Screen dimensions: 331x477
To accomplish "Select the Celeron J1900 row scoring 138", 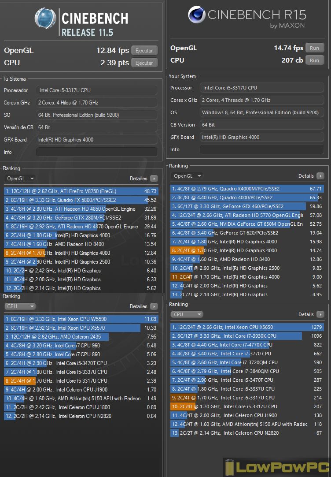I will 247,416.
